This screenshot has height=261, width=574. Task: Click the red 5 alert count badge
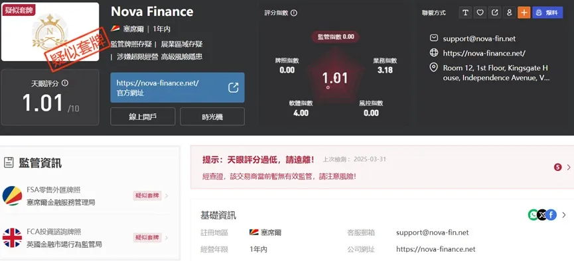(558, 167)
